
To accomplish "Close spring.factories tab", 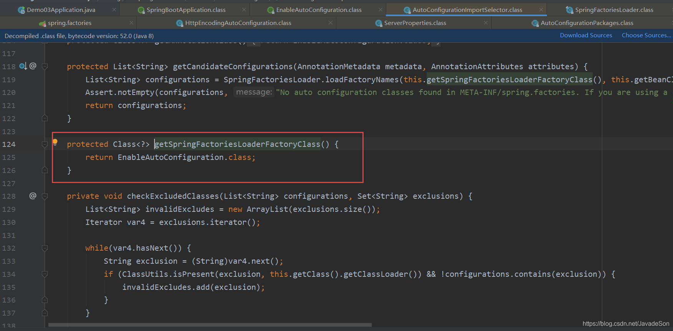I will coord(131,23).
